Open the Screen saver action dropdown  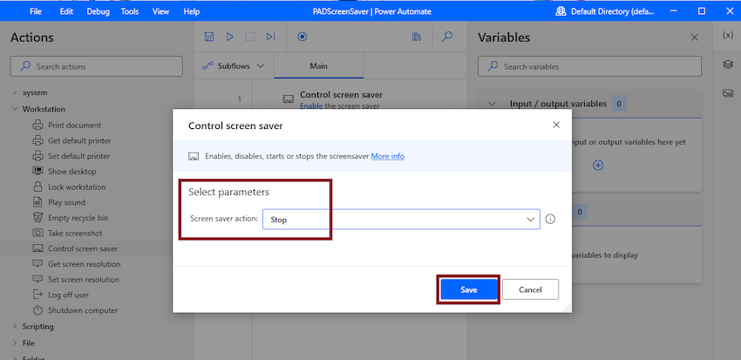point(401,219)
